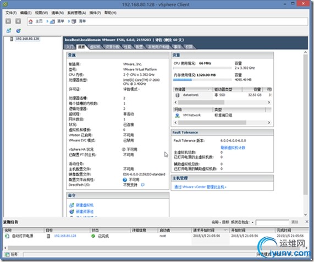Open the 视图(W) menu

pos(41,13)
